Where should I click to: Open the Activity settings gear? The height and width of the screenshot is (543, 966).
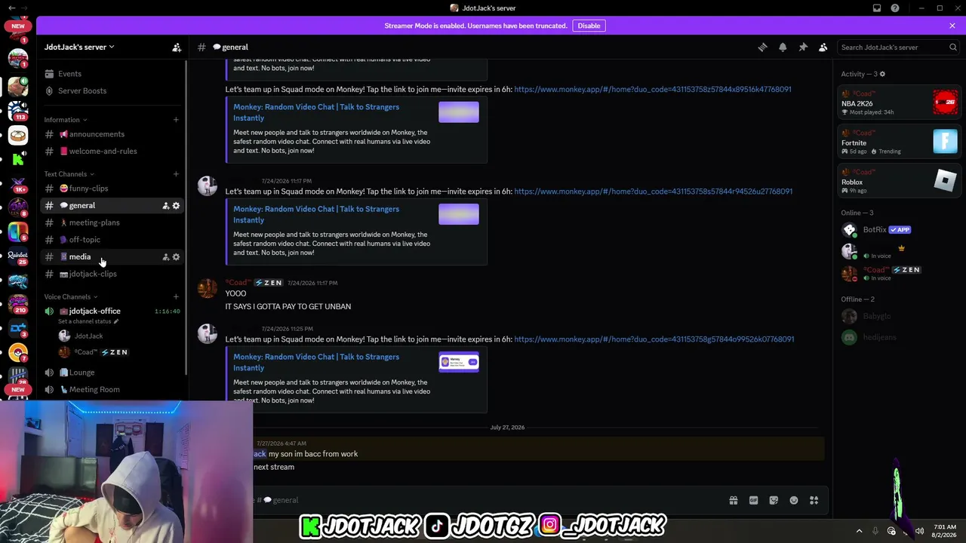tap(882, 74)
